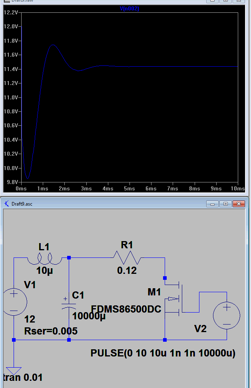The image size is (251, 388).
Task: Click the 11.4V y-axis label
Action: 11,69
